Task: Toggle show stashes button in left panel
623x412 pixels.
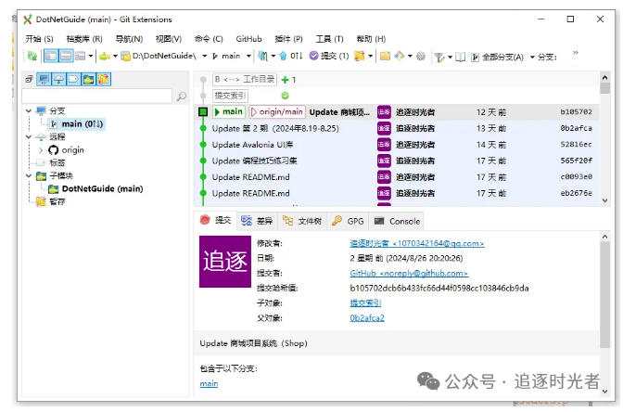Action: point(103,79)
